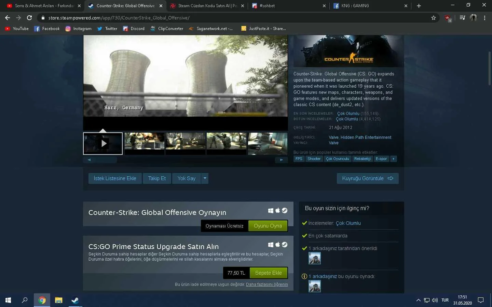Select the Shooter tag
The image size is (492, 307).
pyautogui.click(x=314, y=159)
